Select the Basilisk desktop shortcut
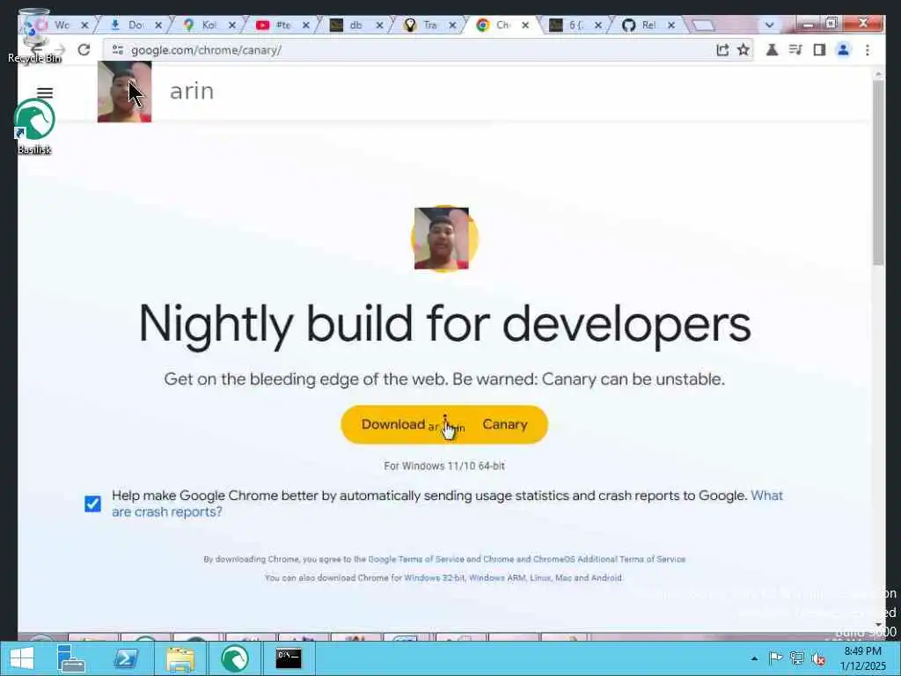Viewport: 901px width, 676px height. [x=34, y=127]
